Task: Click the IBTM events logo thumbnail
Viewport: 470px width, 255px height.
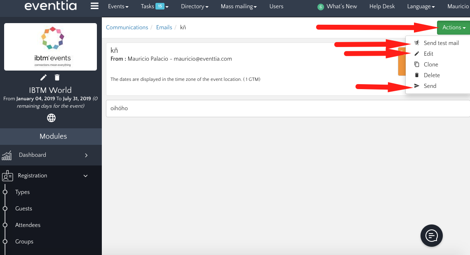Action: (51, 47)
